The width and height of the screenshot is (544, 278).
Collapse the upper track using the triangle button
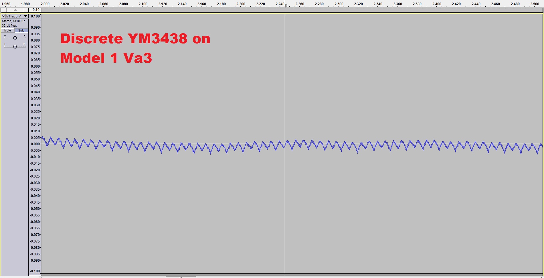15,10
